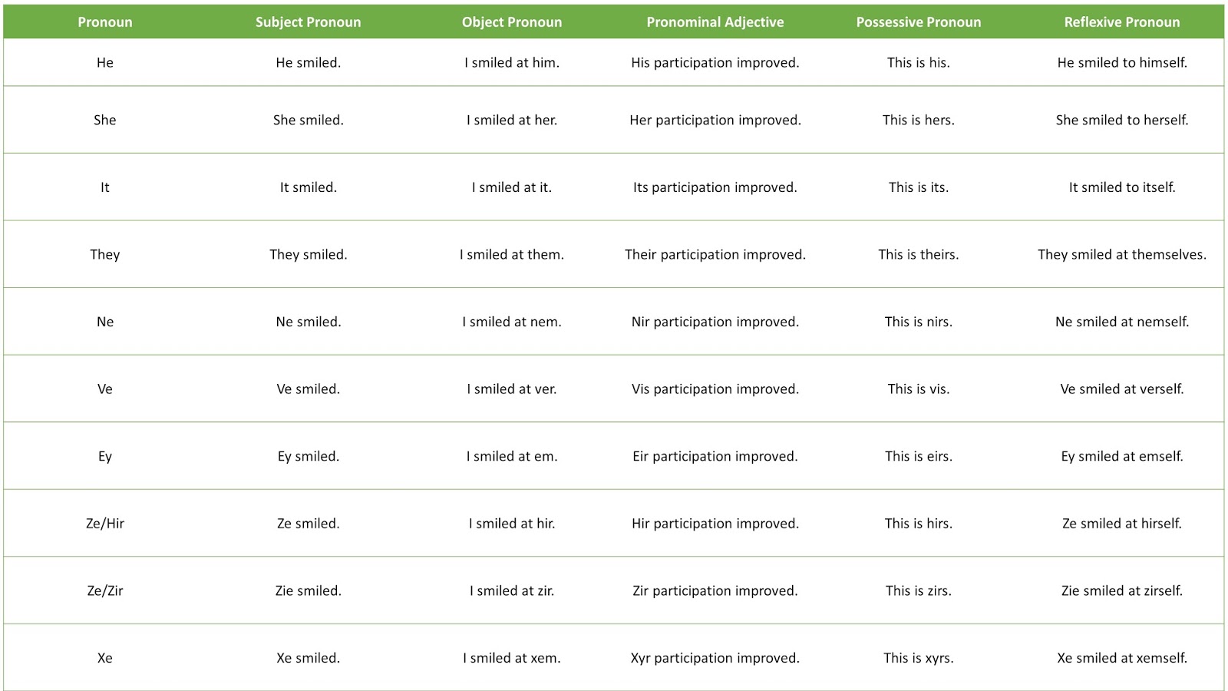This screenshot has height=691, width=1228.
Task: Click the Reflexive Pronoun column header
Action: point(1122,22)
